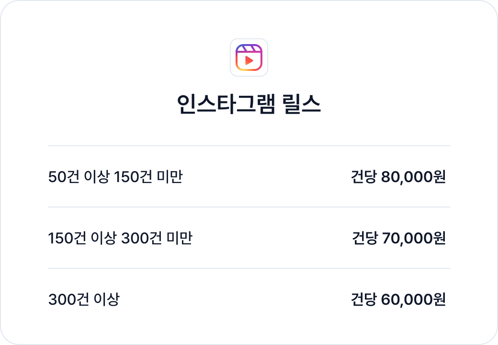Select the 50건 이상 150건 미만 tier

pos(115,177)
